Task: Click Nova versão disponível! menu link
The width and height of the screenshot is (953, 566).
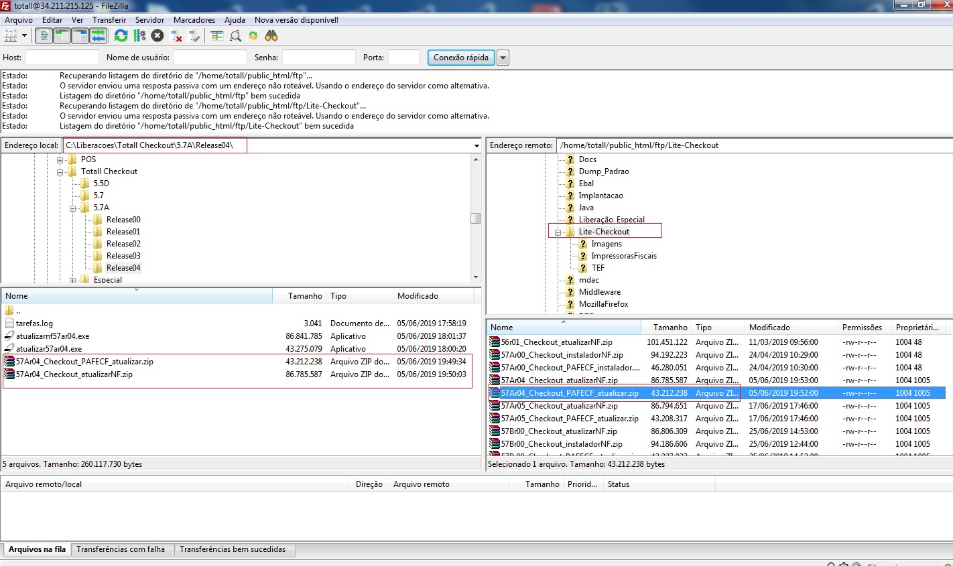Action: [x=296, y=20]
